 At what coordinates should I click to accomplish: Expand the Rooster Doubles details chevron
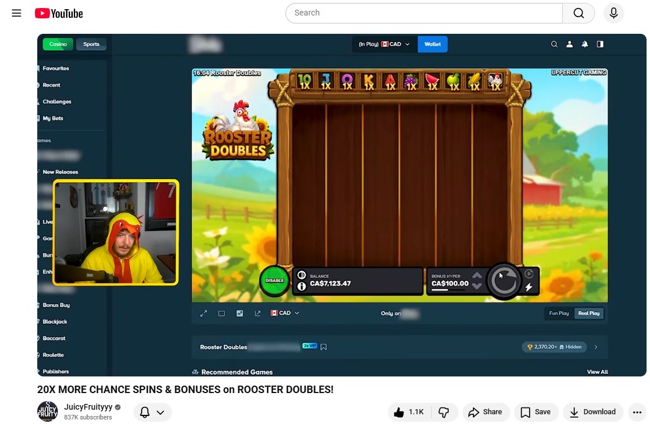[x=596, y=347]
